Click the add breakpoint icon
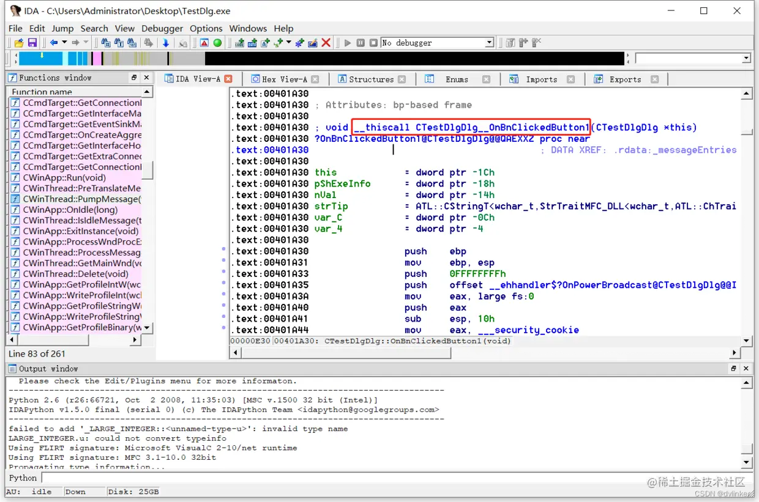The image size is (759, 502). 523,43
